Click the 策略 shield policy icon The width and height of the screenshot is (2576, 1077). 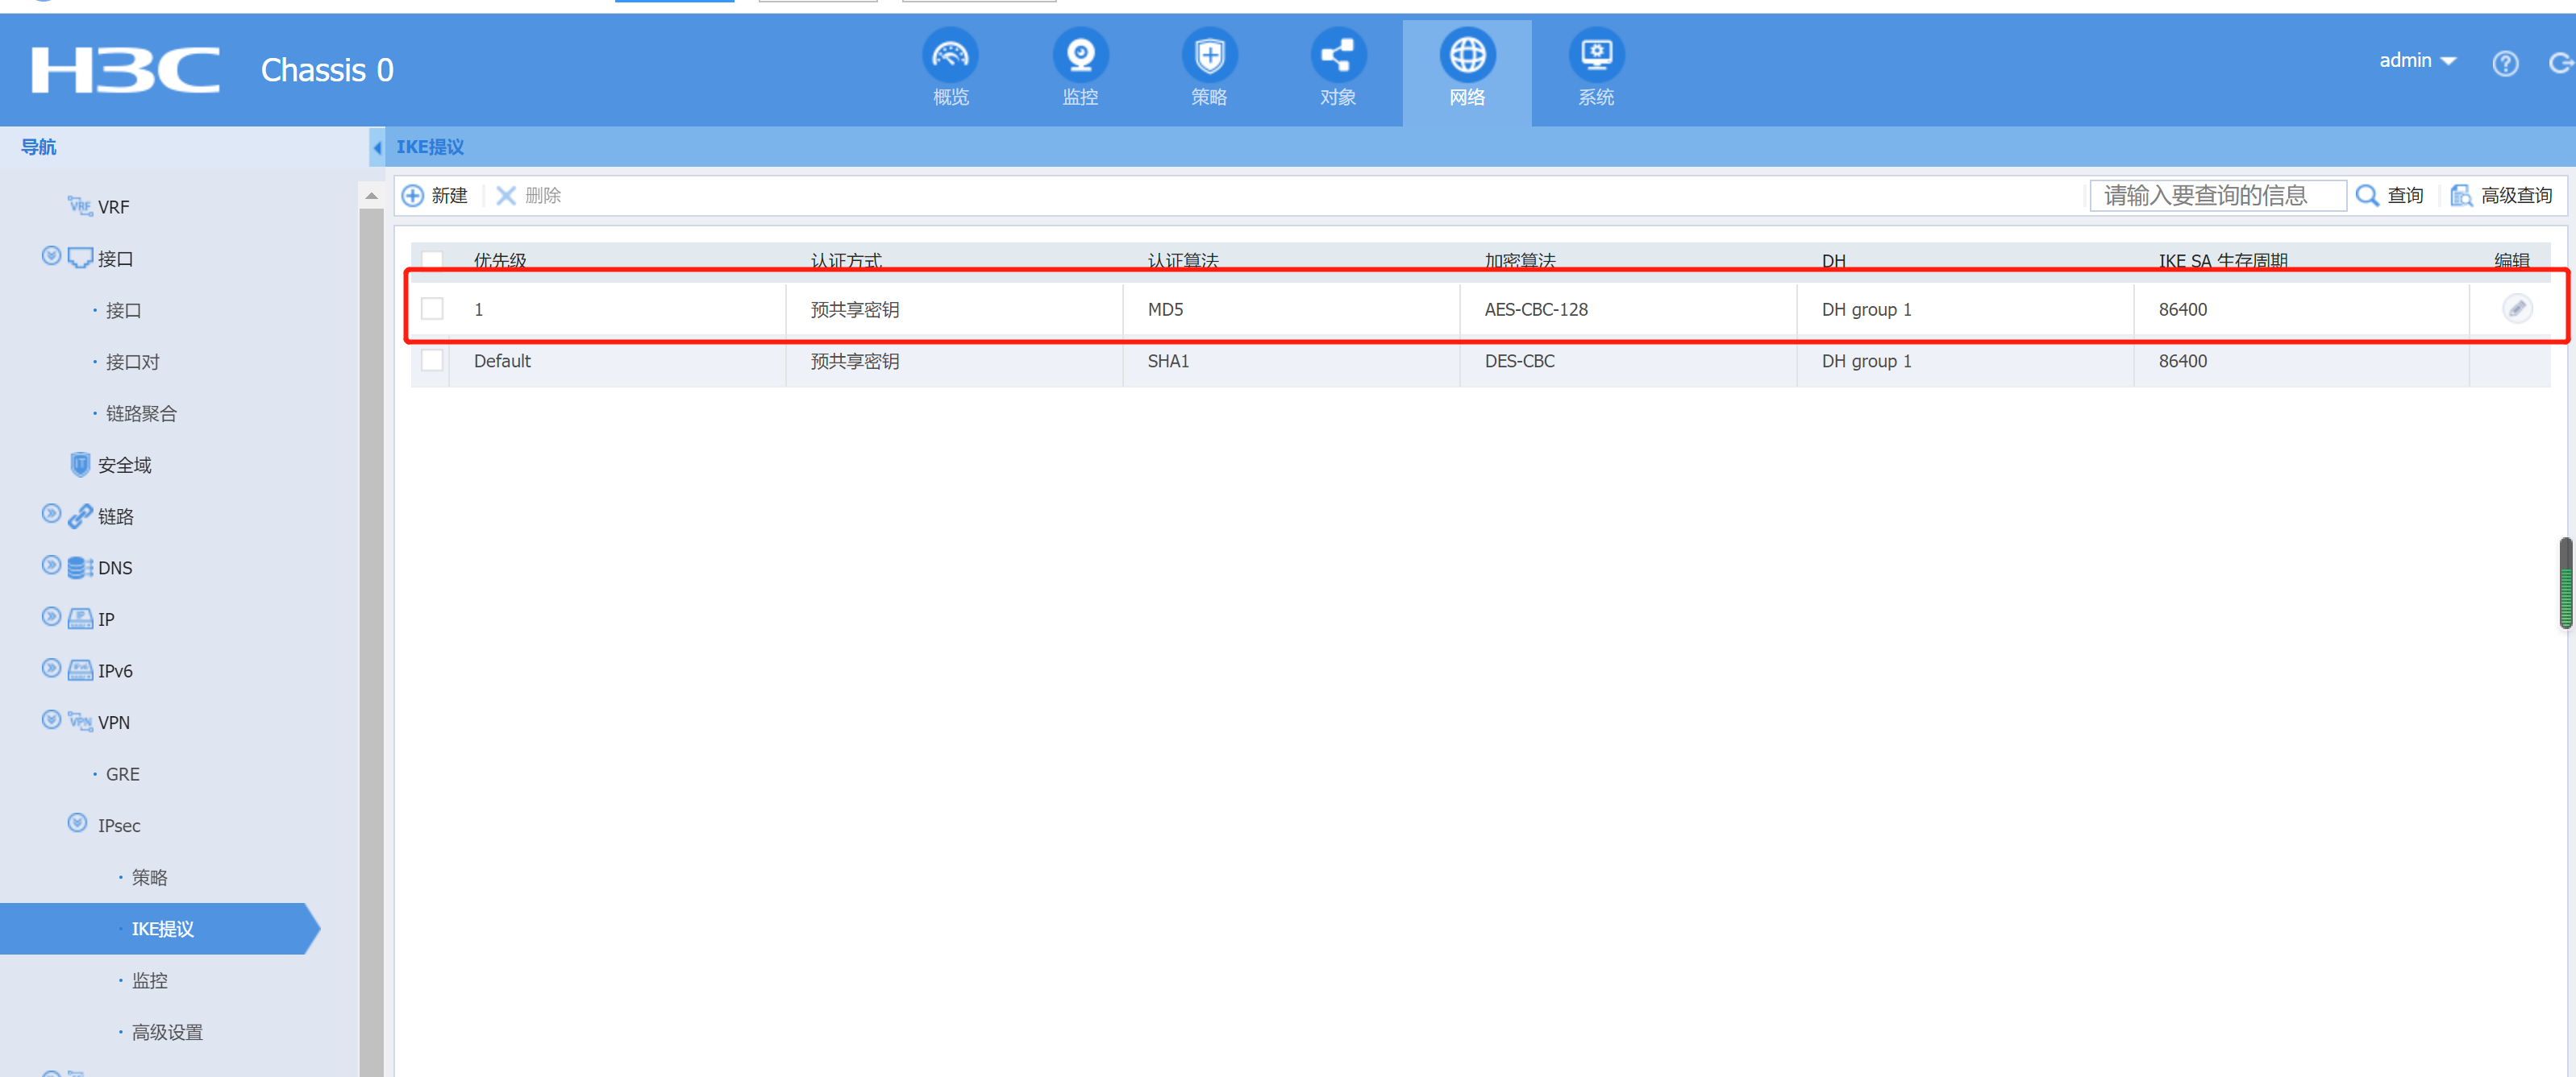coord(1209,56)
